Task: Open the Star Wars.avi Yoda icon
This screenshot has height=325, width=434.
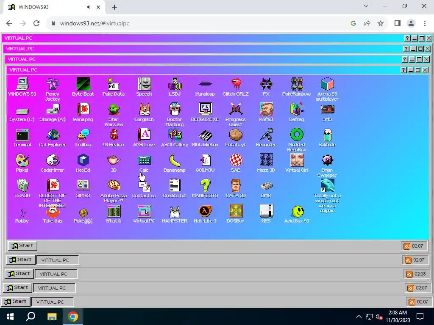Action: coord(114,114)
